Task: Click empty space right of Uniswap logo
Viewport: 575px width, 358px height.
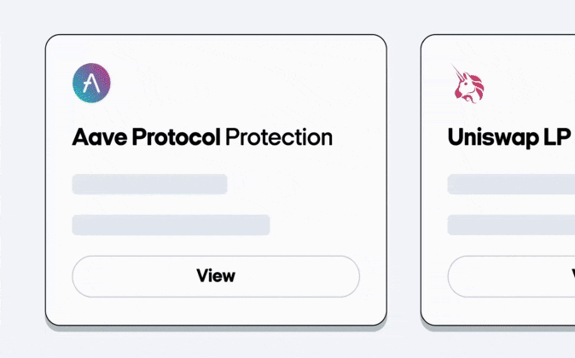Action: tap(537, 84)
